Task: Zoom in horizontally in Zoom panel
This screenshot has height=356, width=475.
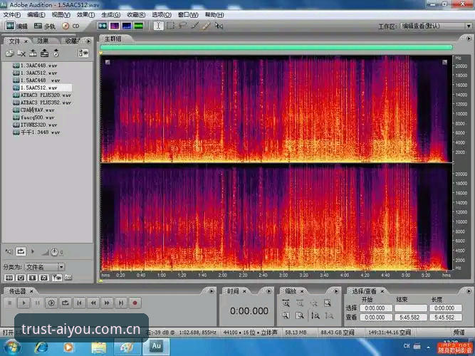Action: [x=286, y=303]
